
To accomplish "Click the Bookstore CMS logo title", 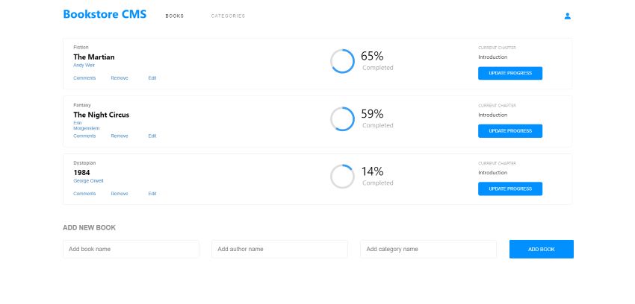I will point(105,14).
